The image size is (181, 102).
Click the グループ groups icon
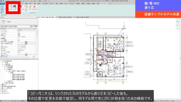pyautogui.click(x=3, y=91)
